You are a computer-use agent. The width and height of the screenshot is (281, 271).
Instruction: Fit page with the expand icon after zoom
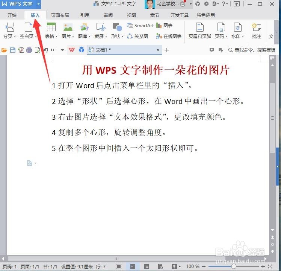(270, 266)
